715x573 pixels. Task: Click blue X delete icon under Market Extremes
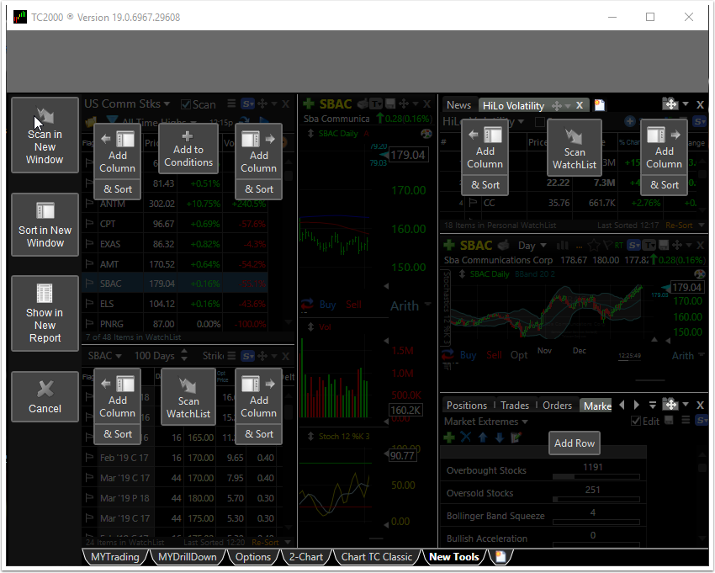pyautogui.click(x=465, y=438)
